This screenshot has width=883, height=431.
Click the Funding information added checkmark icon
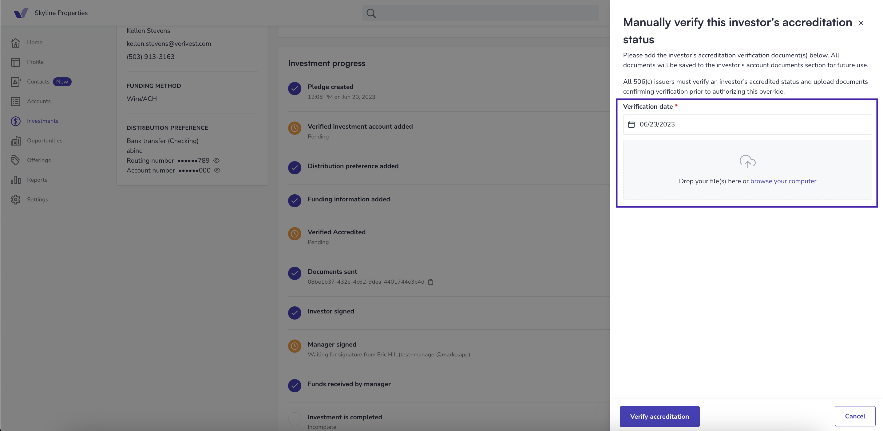[x=295, y=200]
